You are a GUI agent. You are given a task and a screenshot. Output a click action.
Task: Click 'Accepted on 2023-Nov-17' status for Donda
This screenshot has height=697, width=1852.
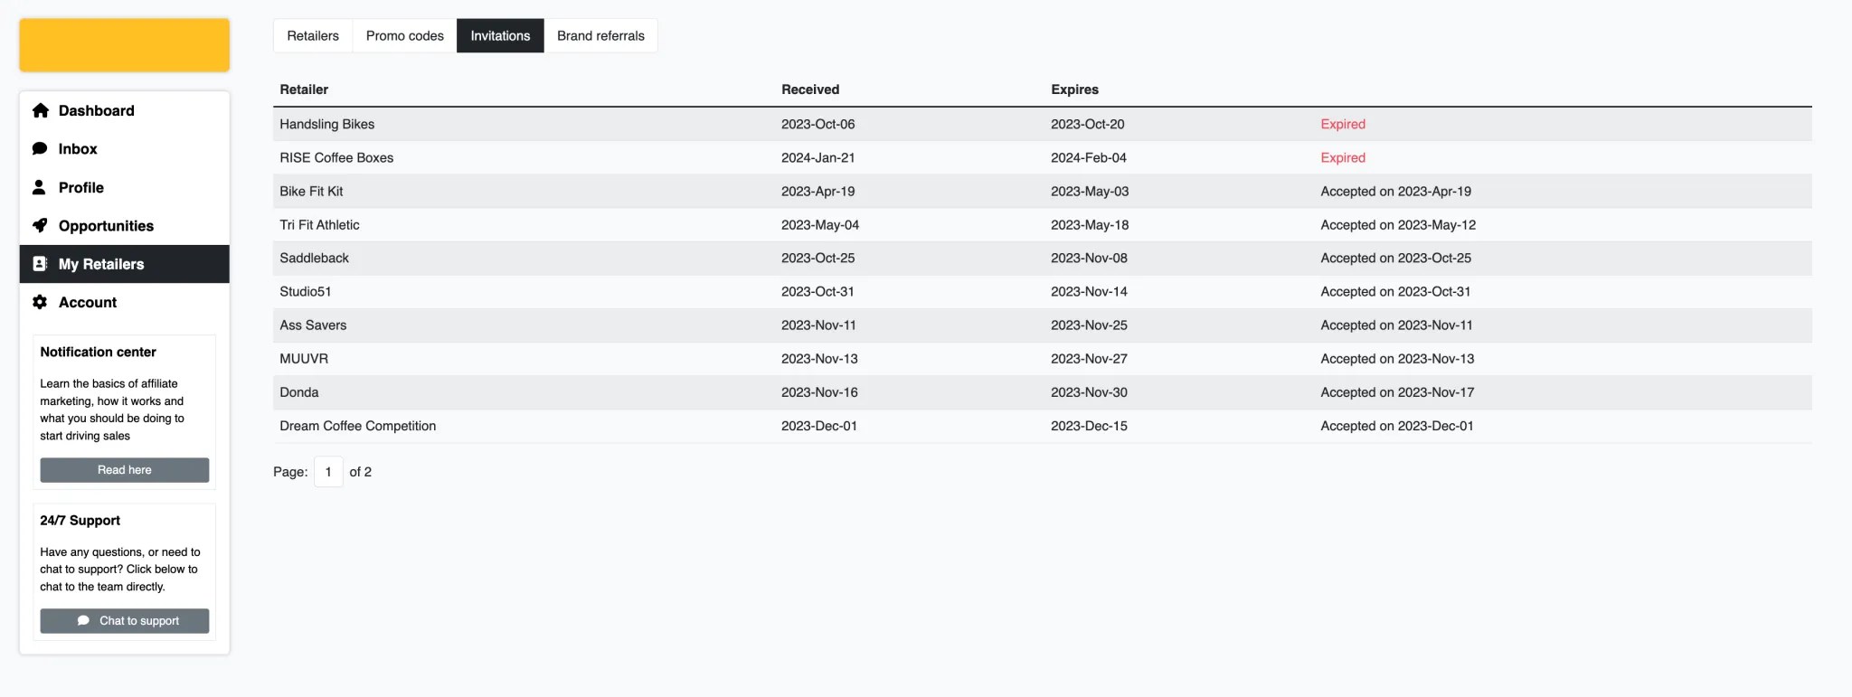click(1397, 392)
